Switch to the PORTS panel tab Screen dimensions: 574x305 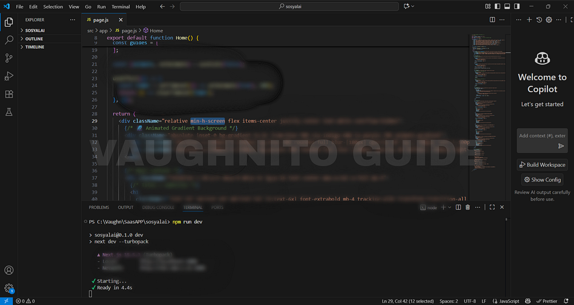[x=217, y=207]
